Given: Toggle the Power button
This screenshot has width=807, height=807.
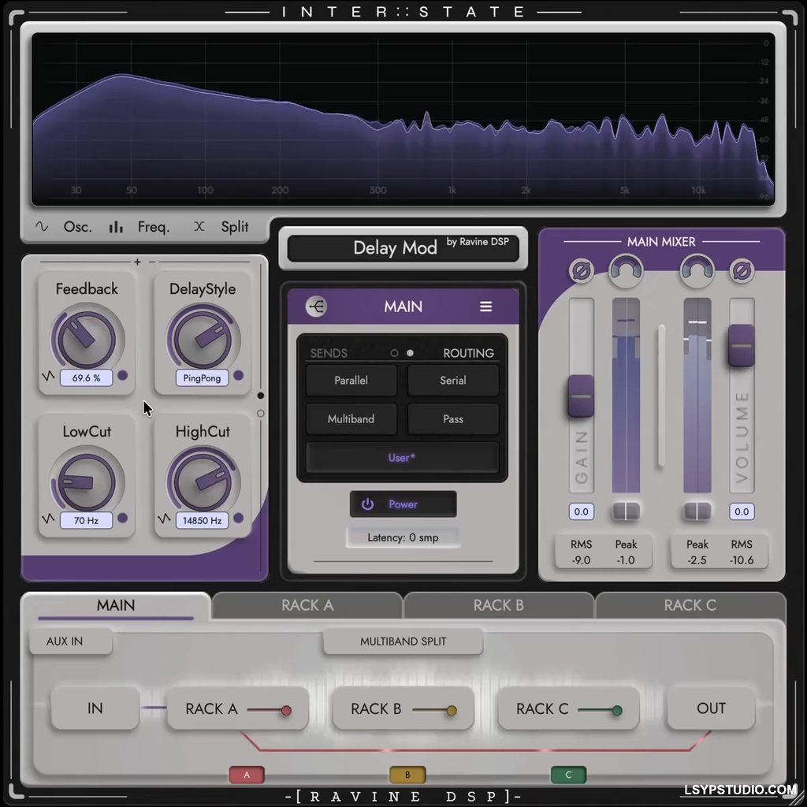Looking at the screenshot, I should point(403,504).
